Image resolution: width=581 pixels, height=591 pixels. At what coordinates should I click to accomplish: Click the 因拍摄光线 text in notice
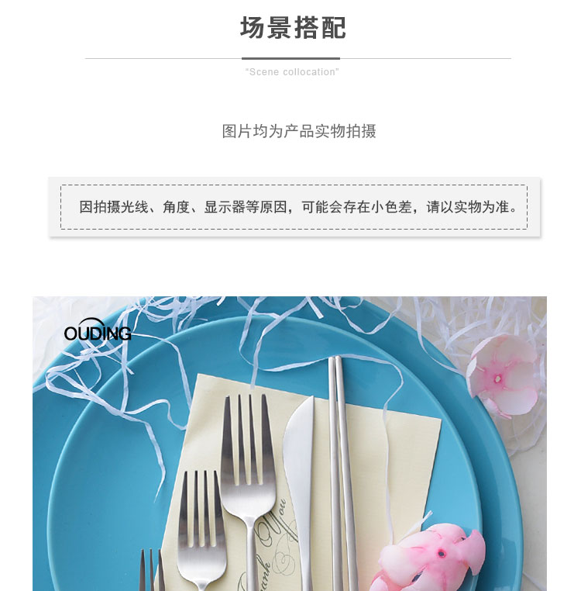(x=114, y=207)
